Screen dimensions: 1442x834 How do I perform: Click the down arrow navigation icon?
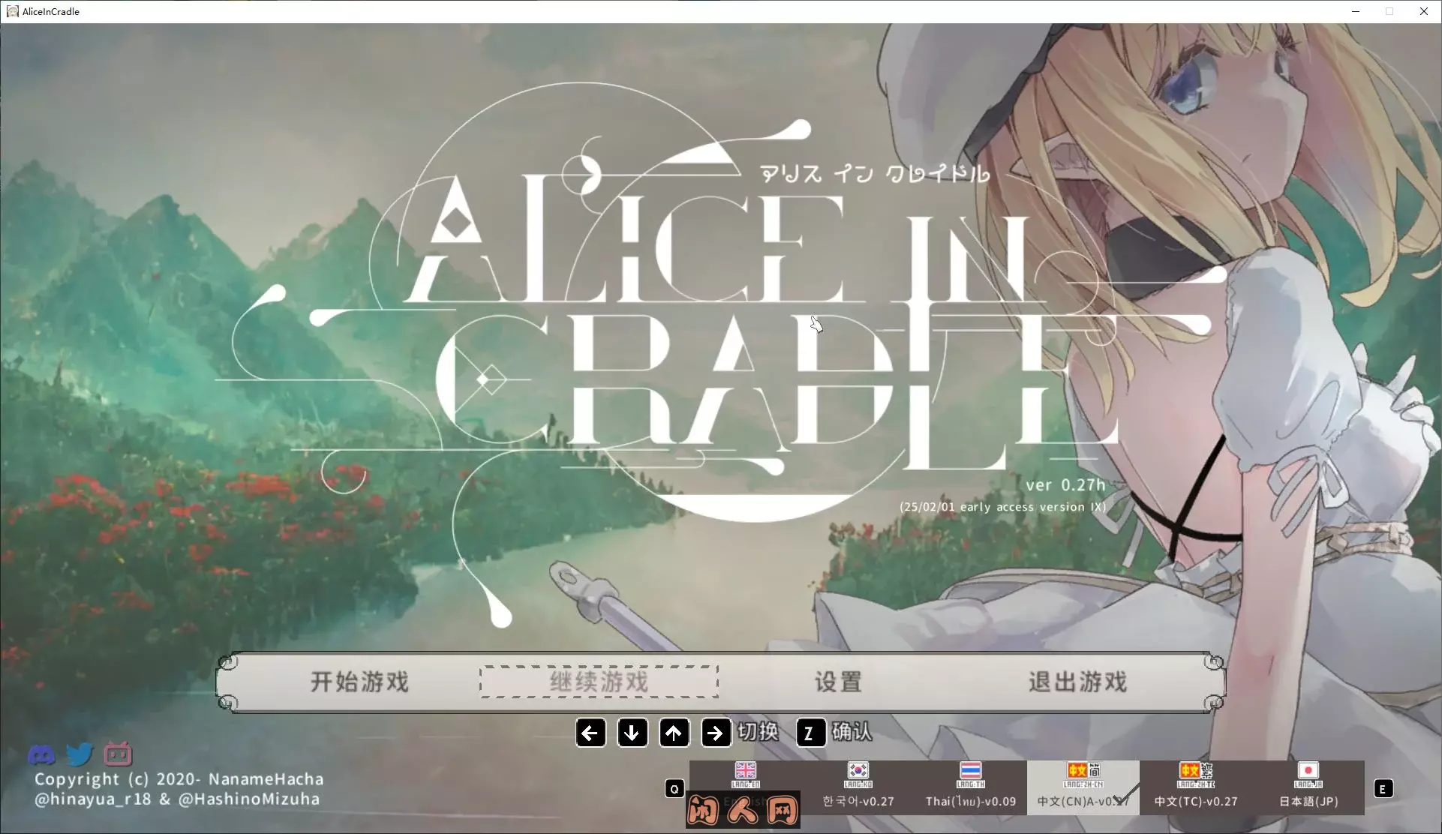coord(632,733)
